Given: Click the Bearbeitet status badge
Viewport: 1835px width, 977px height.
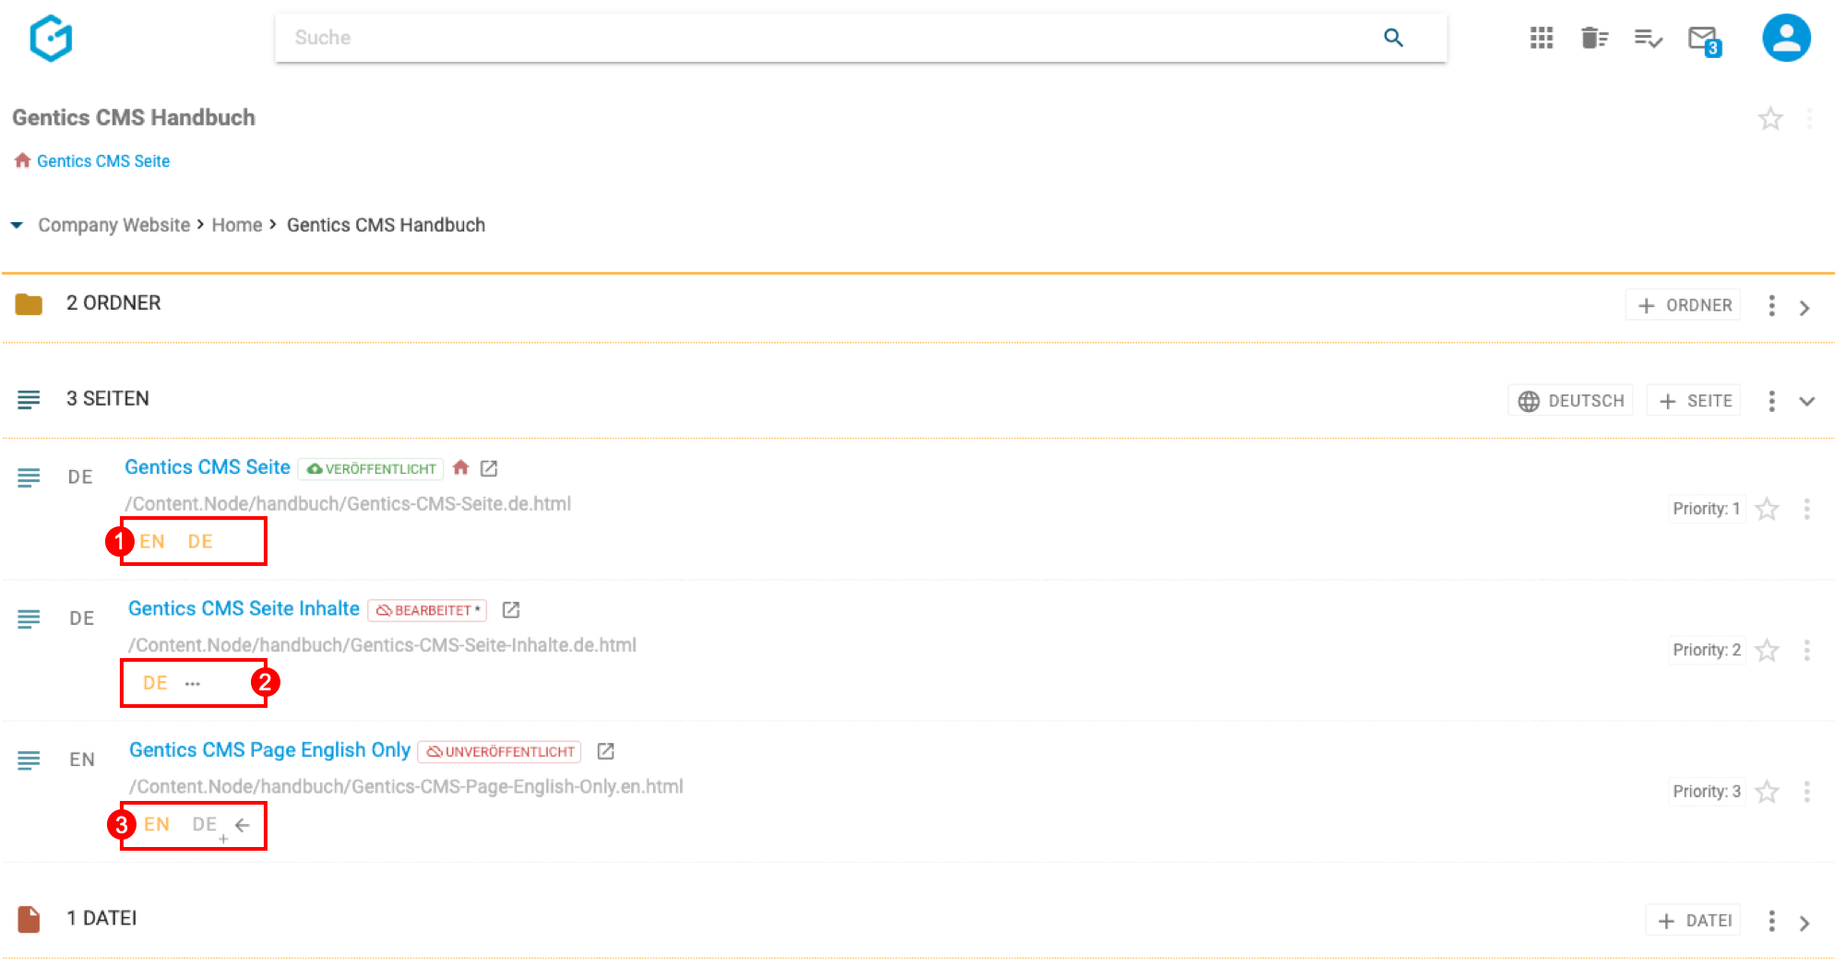Looking at the screenshot, I should pyautogui.click(x=427, y=610).
